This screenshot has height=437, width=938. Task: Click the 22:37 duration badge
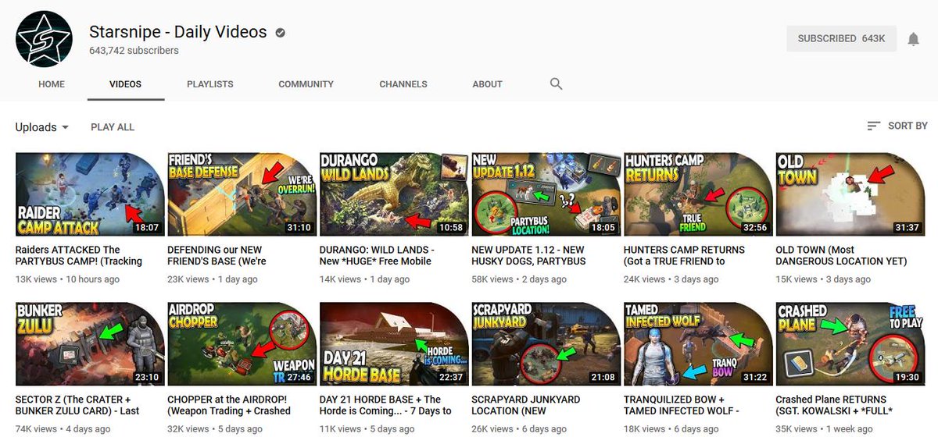pyautogui.click(x=451, y=378)
